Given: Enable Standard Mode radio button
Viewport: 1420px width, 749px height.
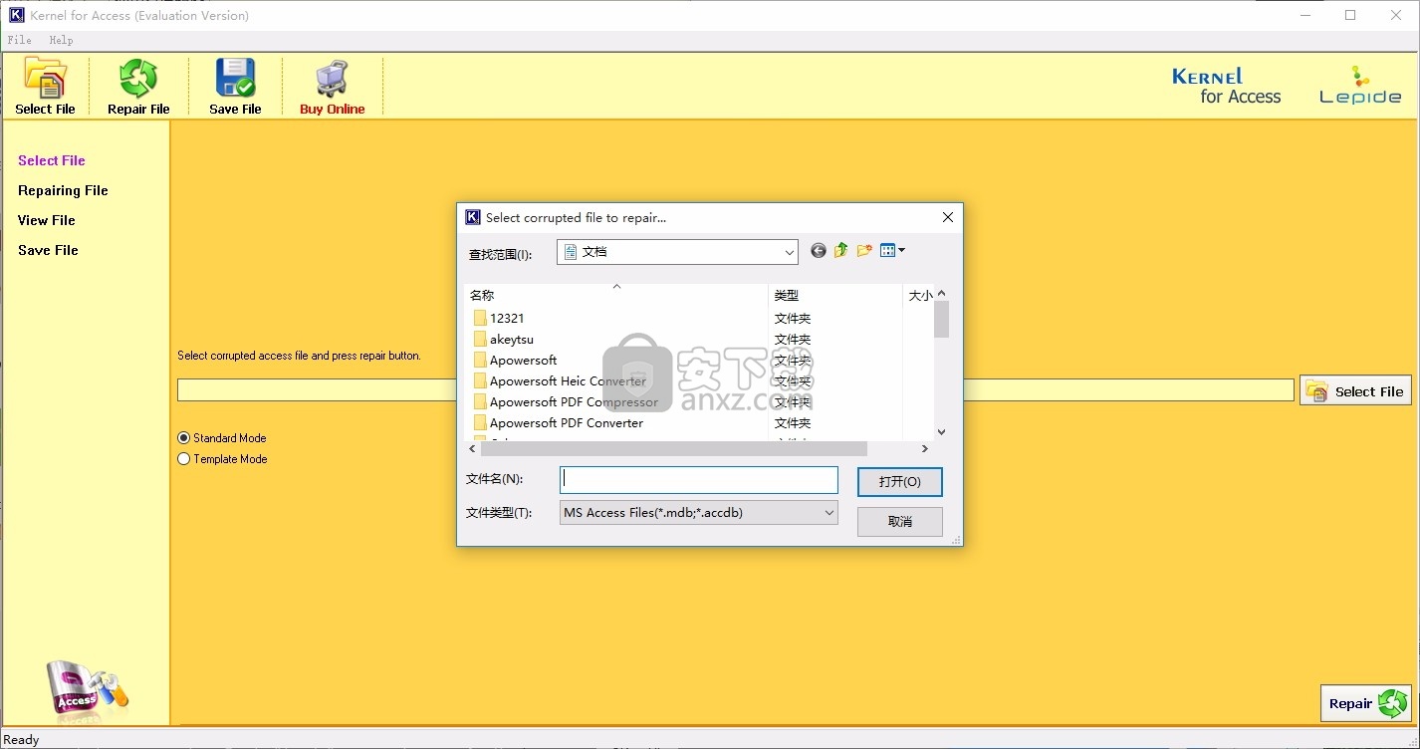Looking at the screenshot, I should tap(183, 438).
